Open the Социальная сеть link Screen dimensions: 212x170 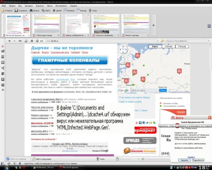click(60, 52)
